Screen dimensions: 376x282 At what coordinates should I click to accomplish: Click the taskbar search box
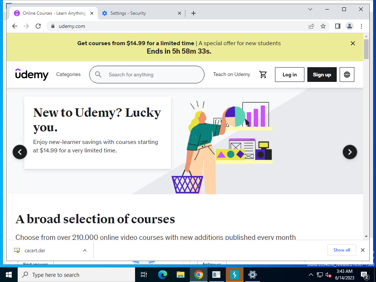click(76, 275)
